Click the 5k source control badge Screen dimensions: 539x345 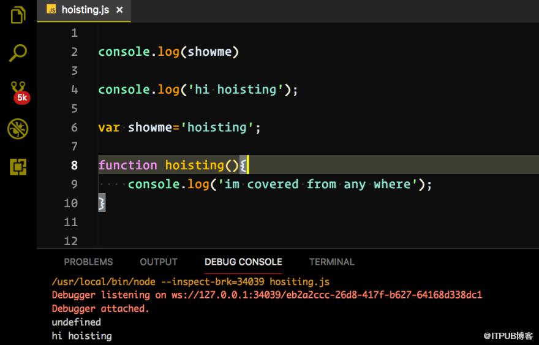22,97
